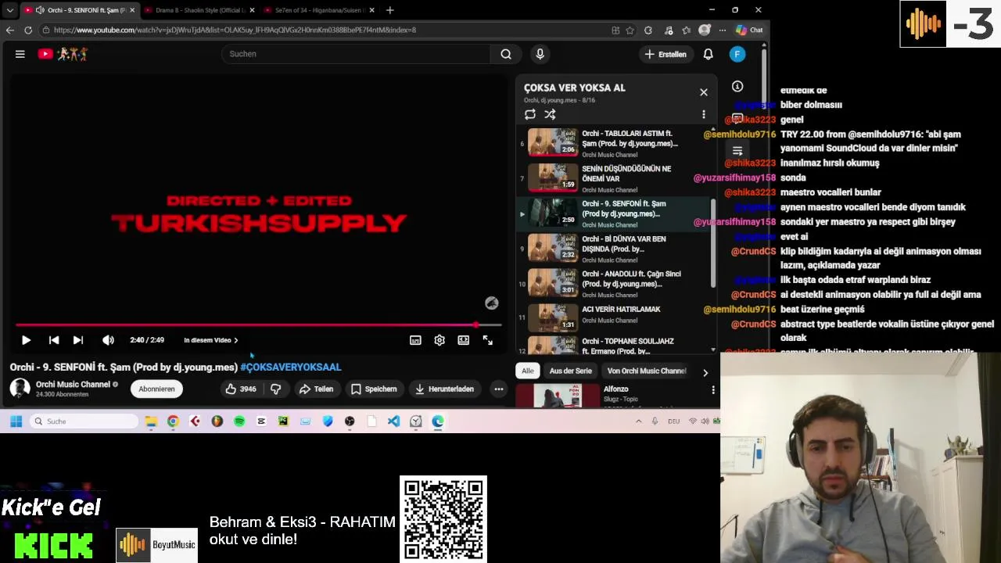
Task: Seek on the red video progress bar
Action: pyautogui.click(x=258, y=325)
